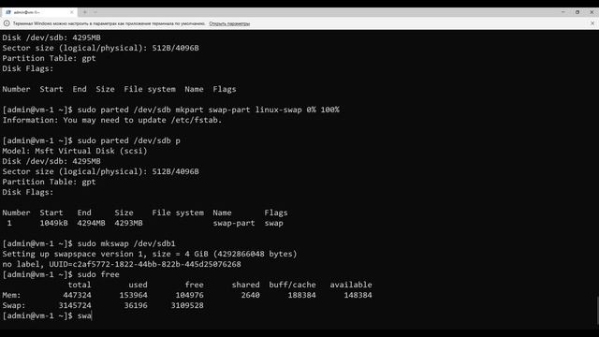Image resolution: width=599 pixels, height=337 pixels.
Task: Click the topmost 'Disk /dev/sdb: 4295MB' line
Action: click(x=51, y=37)
